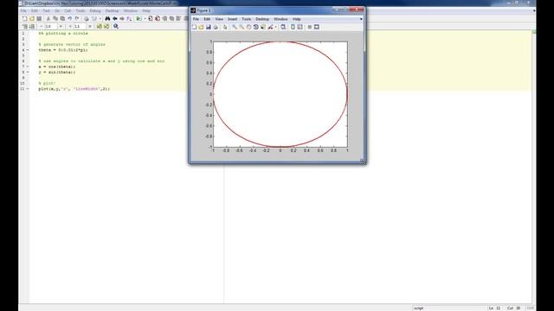Screen dimensions: 554x311
Task: Set or clear breakpoint icon in editor toolbar
Action: click(150, 18)
